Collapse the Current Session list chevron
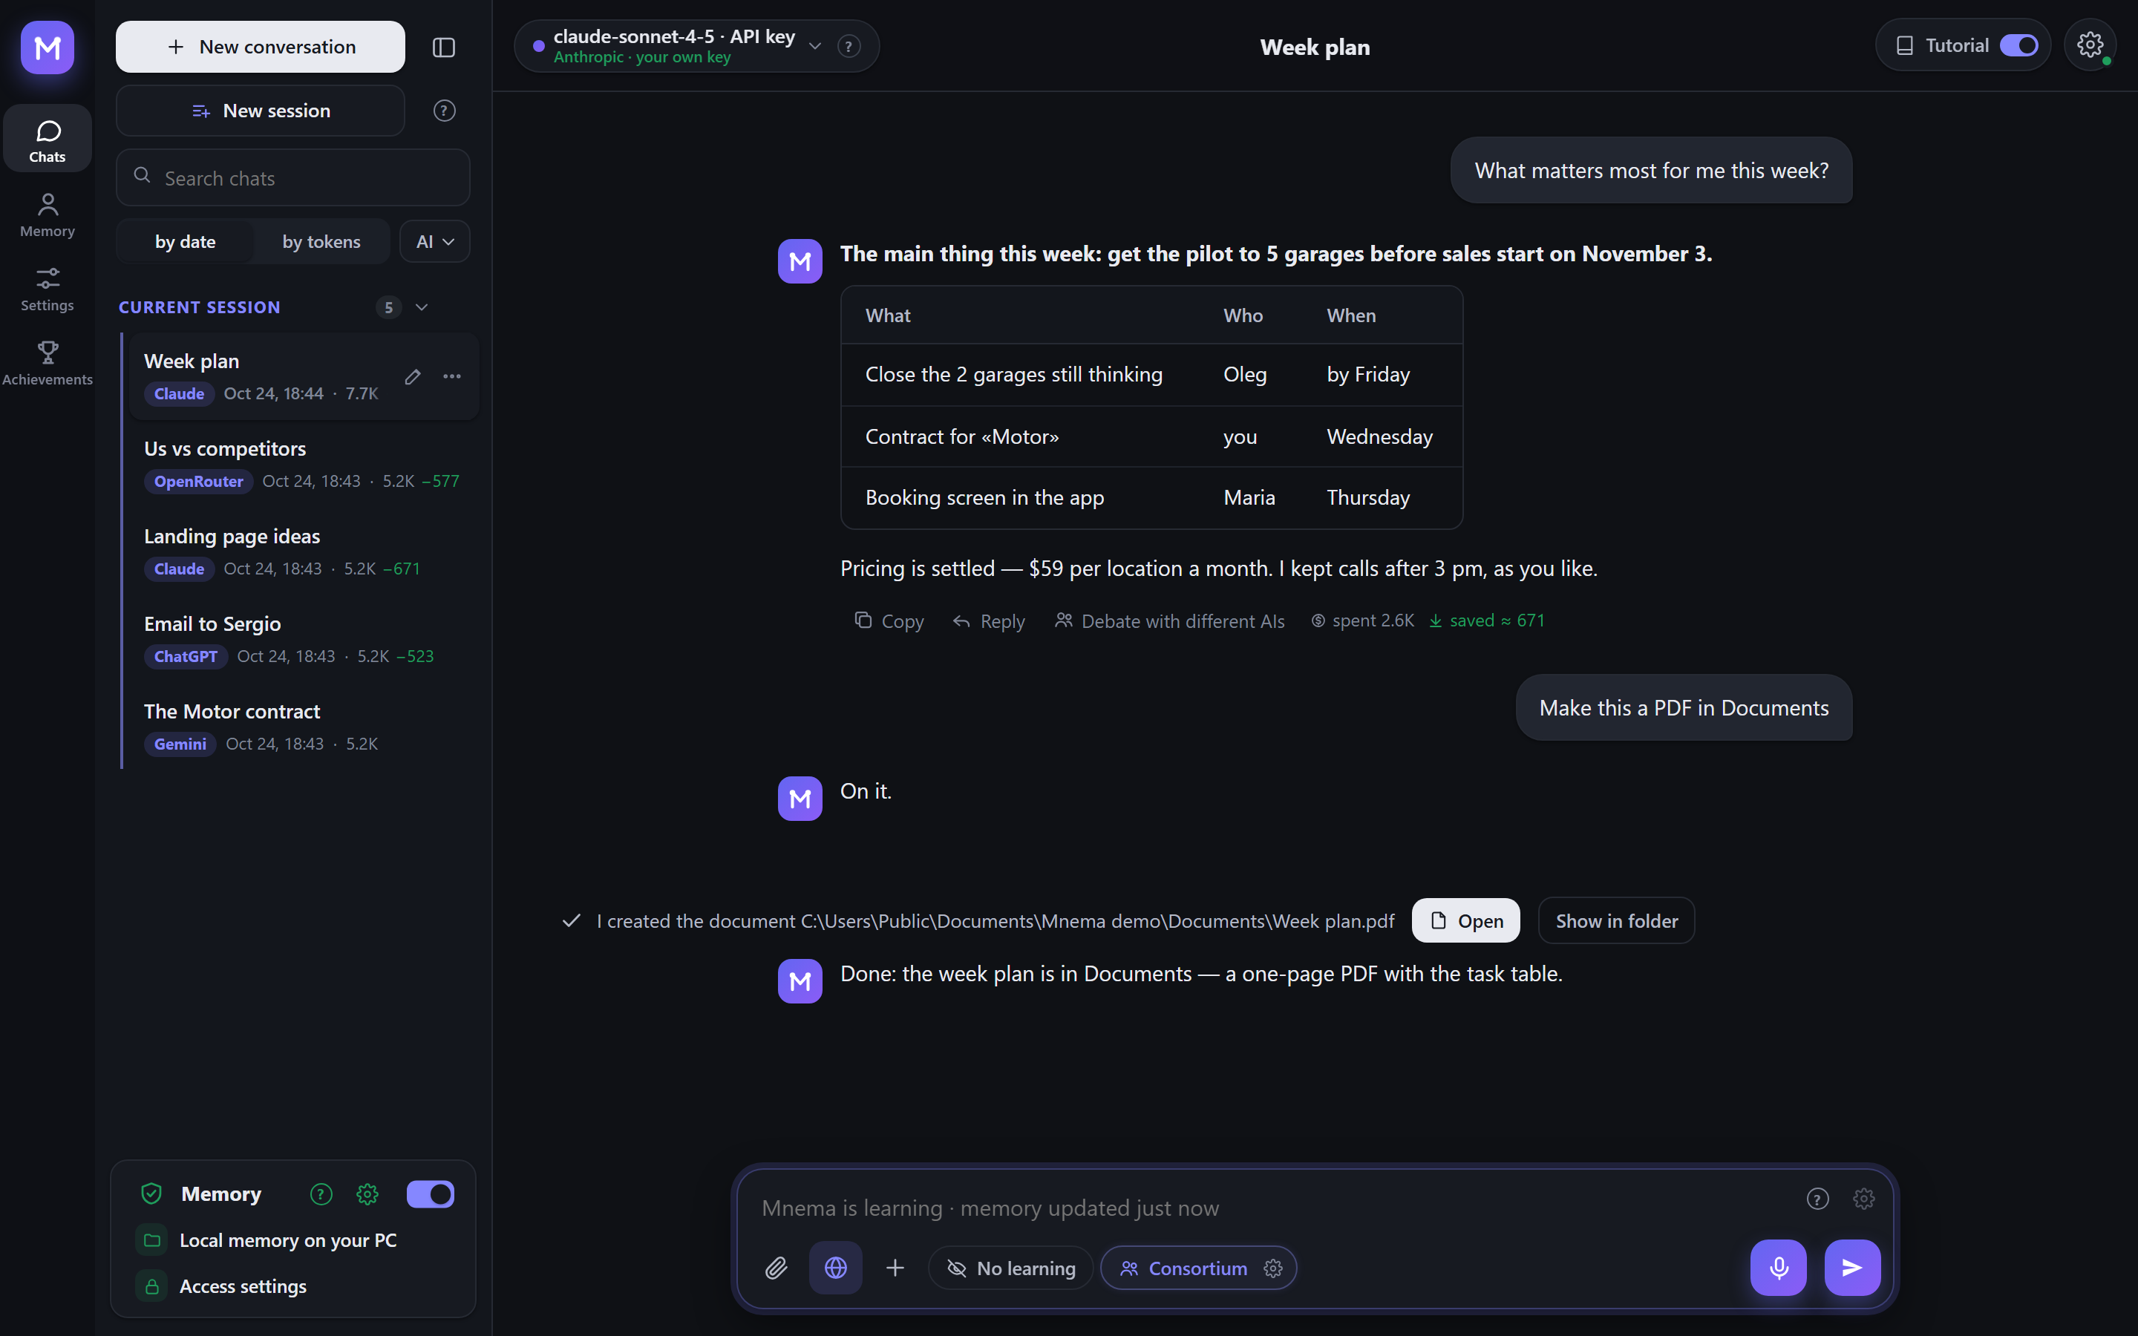Screen dimensions: 2138x1336 pyautogui.click(x=422, y=307)
